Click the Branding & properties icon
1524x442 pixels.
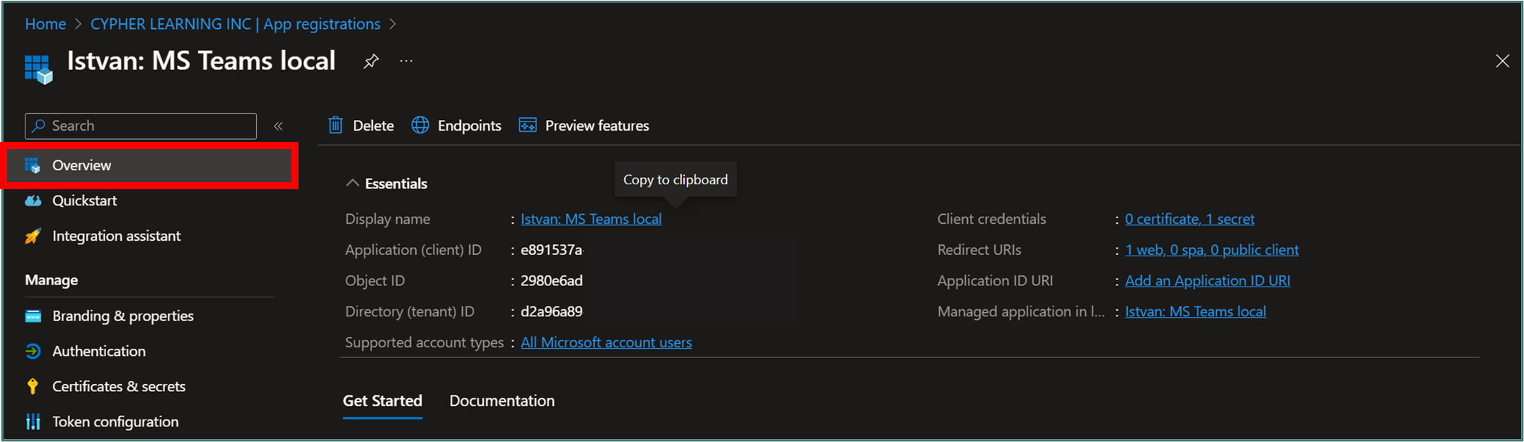pyautogui.click(x=33, y=316)
